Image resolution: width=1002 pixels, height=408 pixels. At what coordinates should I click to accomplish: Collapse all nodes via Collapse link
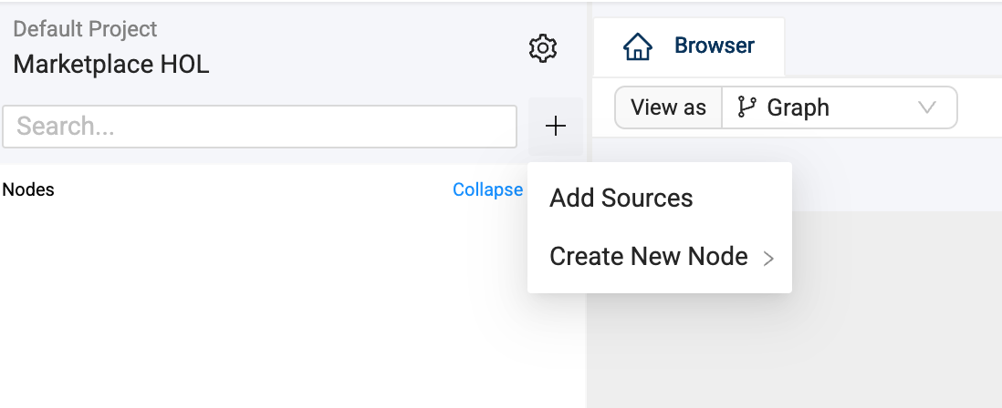487,189
